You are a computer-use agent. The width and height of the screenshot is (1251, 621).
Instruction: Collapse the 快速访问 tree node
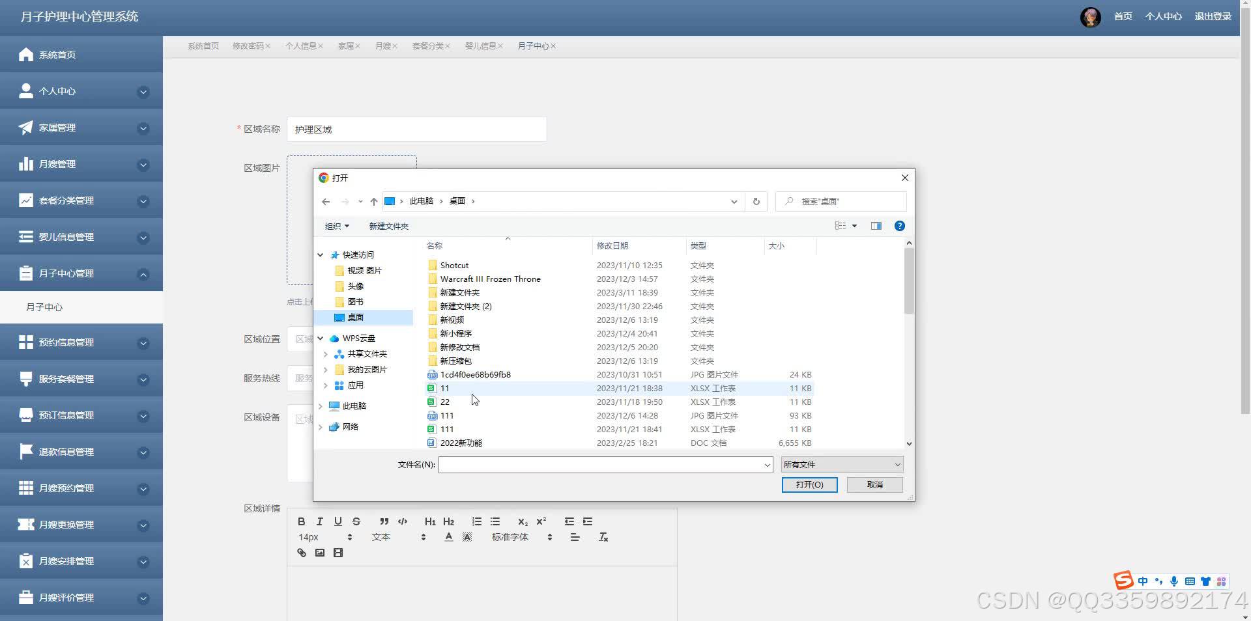pos(320,255)
